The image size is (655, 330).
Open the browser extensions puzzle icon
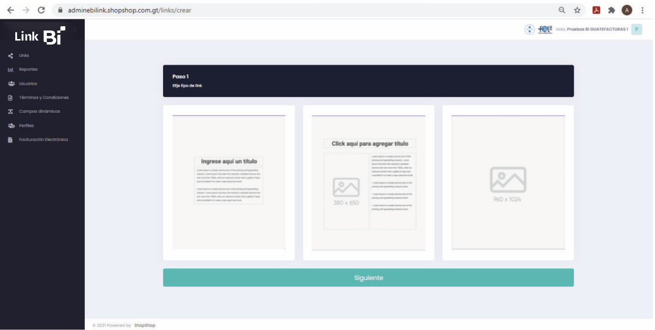click(x=612, y=10)
